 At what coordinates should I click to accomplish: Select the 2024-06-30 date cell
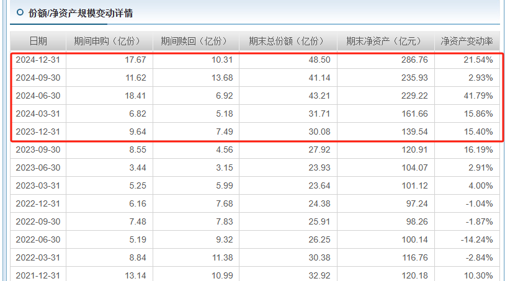click(x=38, y=96)
